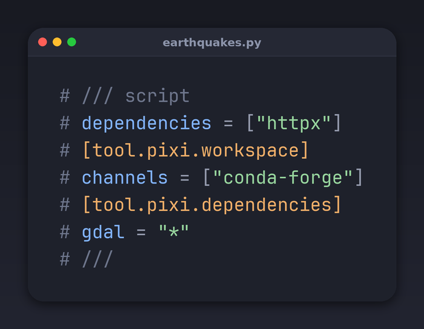This screenshot has height=329, width=424.
Task: Click the yellow minimize window dot
Action: pos(57,42)
